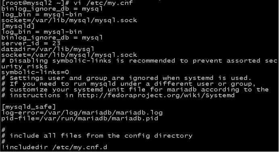Click the 'include all files' comment line
Viewport: 279px width, 152px height.
pos(97,136)
